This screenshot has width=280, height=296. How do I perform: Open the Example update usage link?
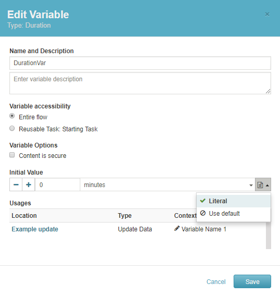pyautogui.click(x=35, y=229)
